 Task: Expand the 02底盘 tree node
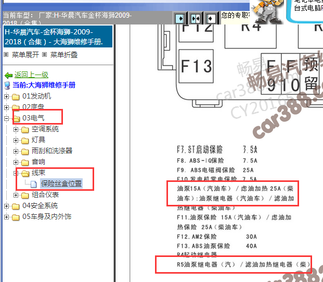coord(6,107)
